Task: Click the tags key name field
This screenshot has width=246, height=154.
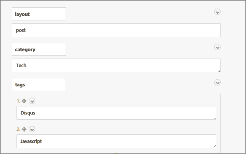Action: point(39,84)
